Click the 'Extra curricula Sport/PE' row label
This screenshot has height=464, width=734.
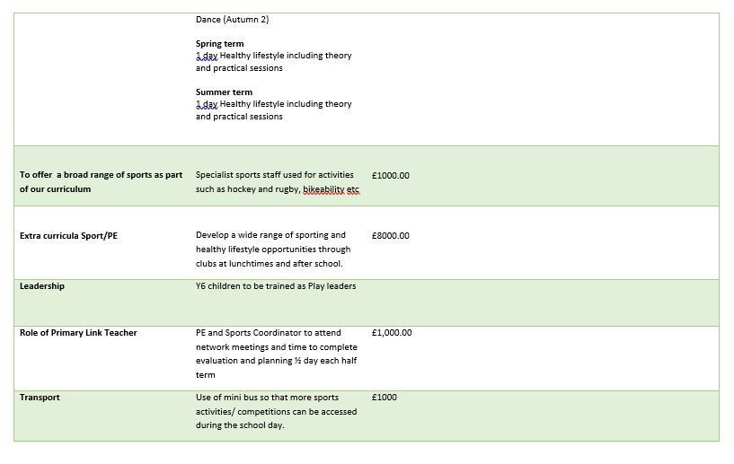pyautogui.click(x=68, y=236)
